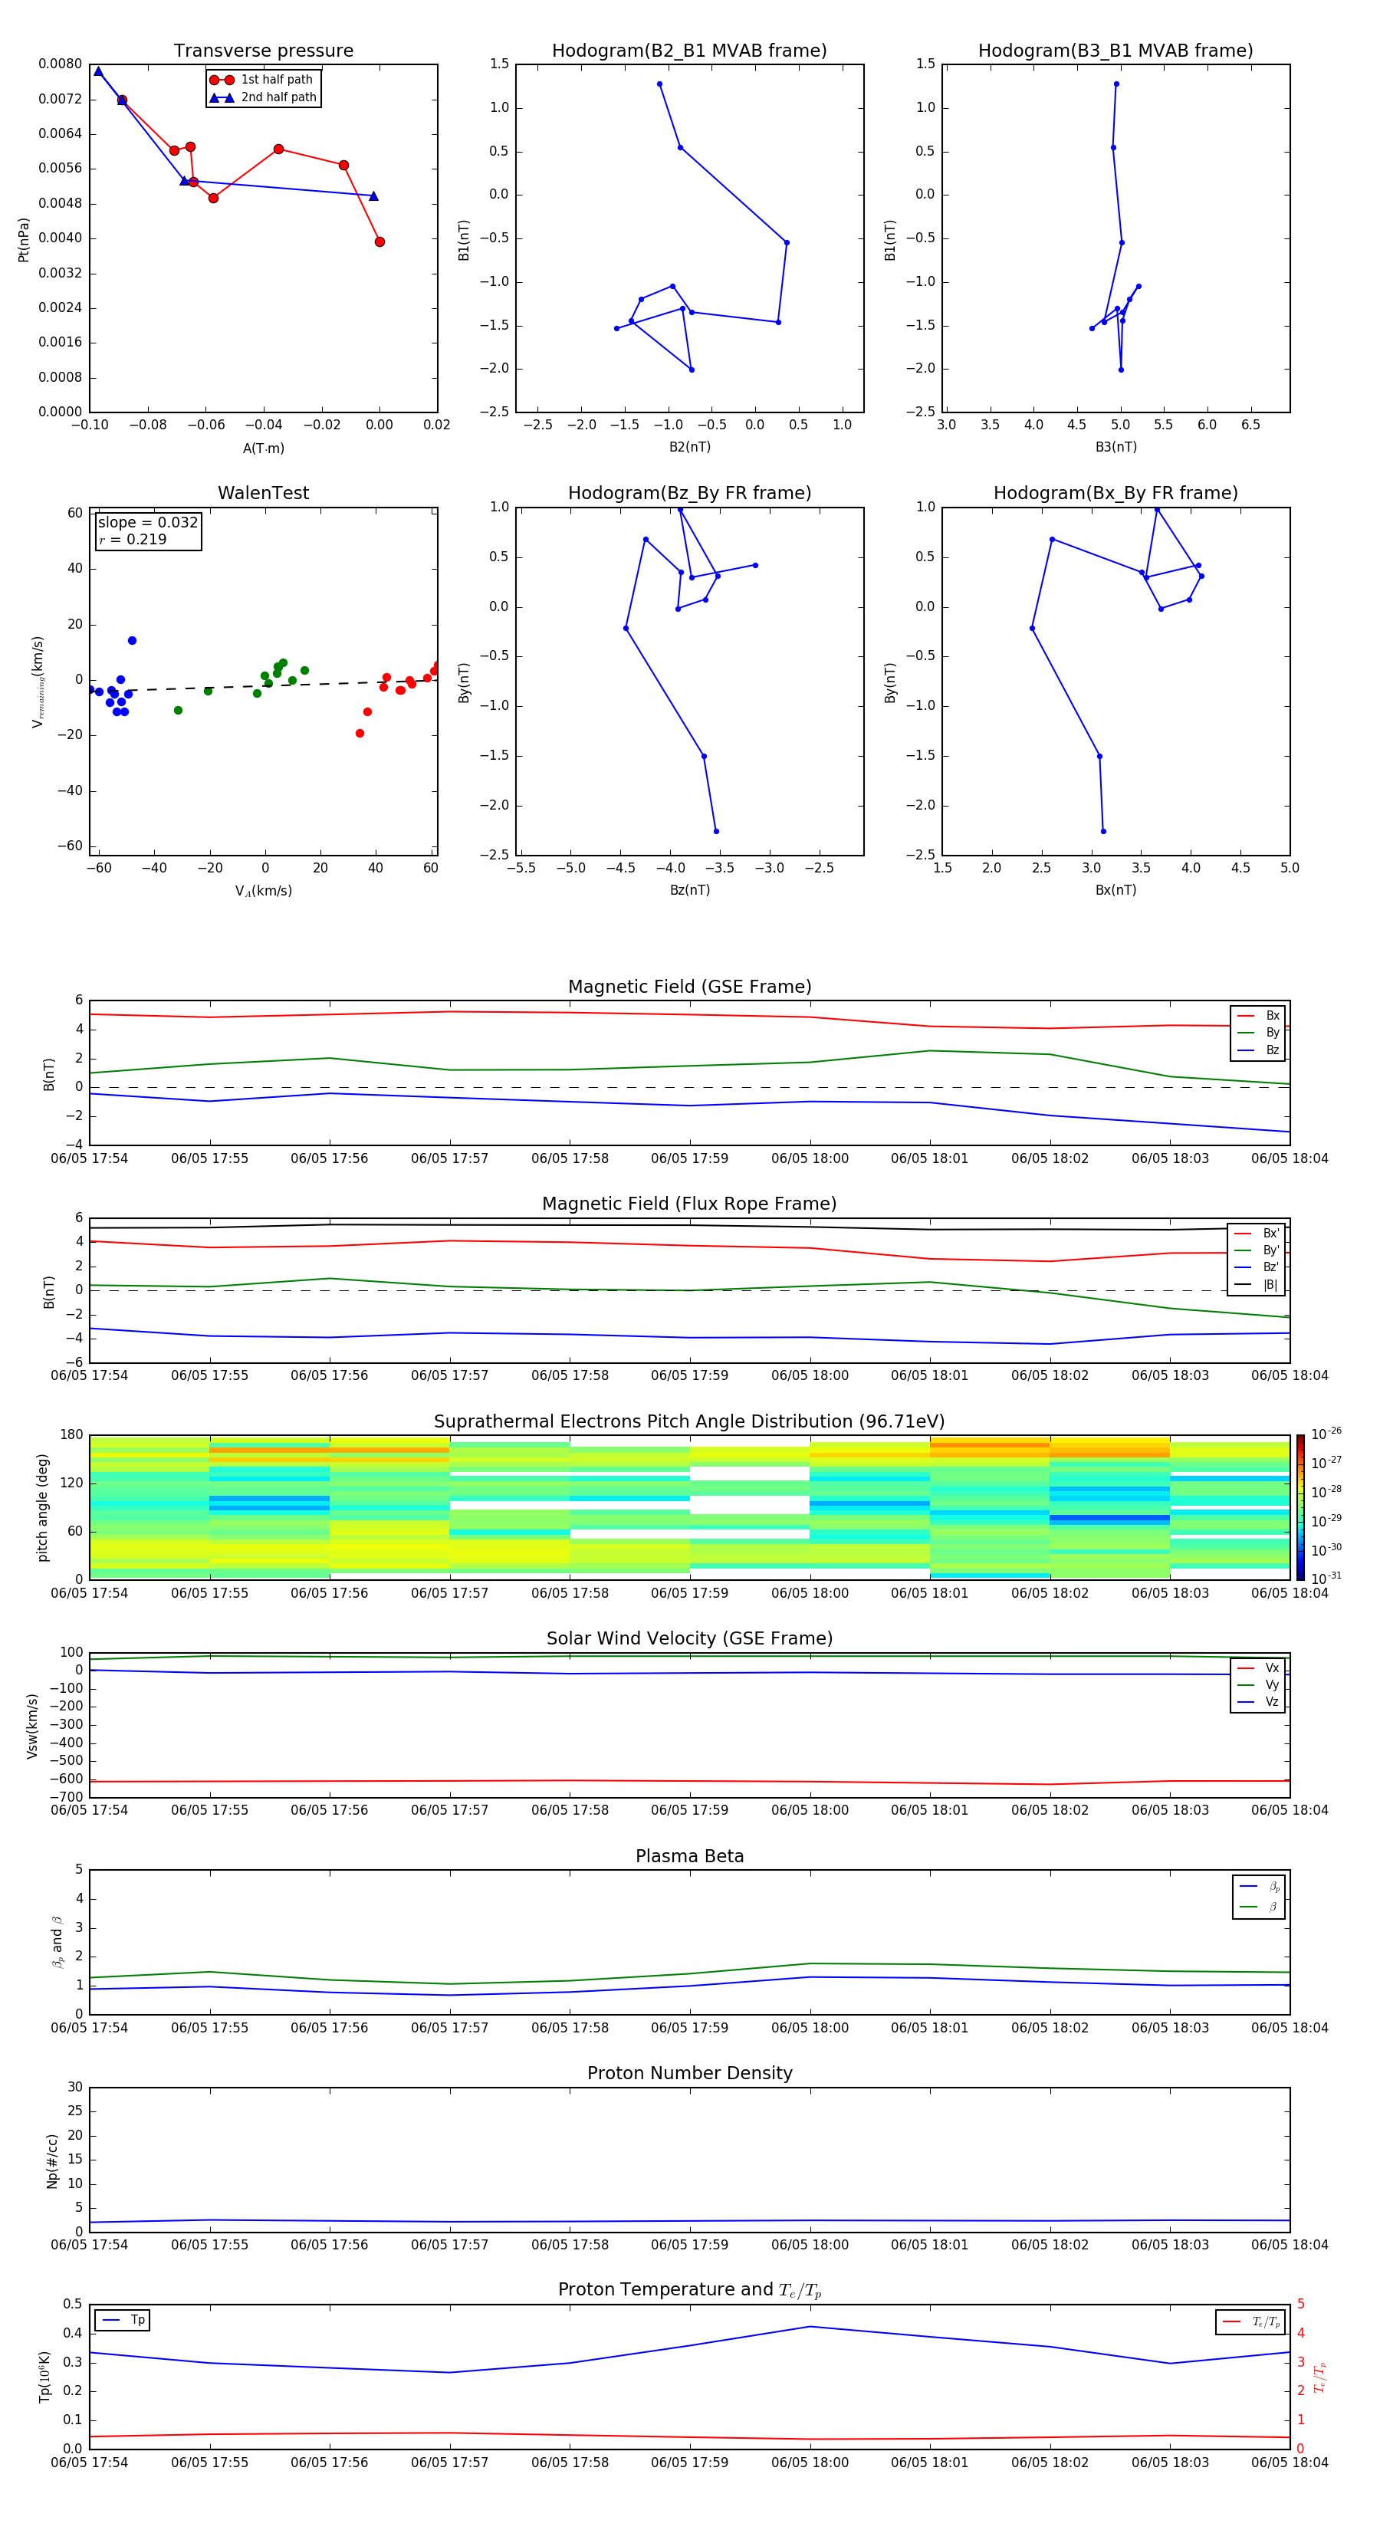Click the Suprathermal Electrons Pitch Angle title

coord(689,1421)
